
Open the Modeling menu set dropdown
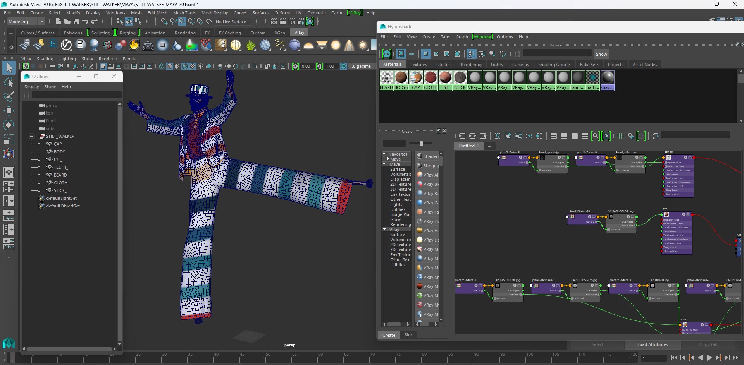(26, 22)
